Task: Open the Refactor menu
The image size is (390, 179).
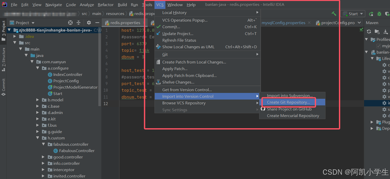Action: 105,5
